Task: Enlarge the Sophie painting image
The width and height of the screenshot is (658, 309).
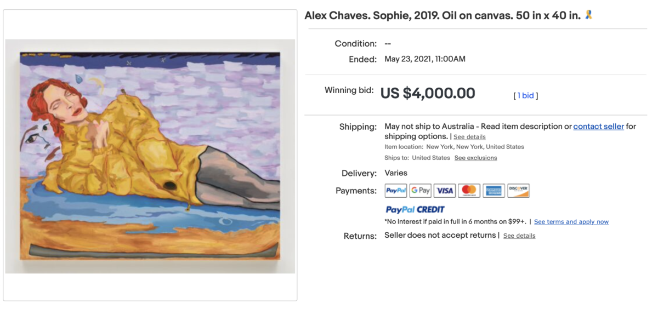Action: click(150, 155)
